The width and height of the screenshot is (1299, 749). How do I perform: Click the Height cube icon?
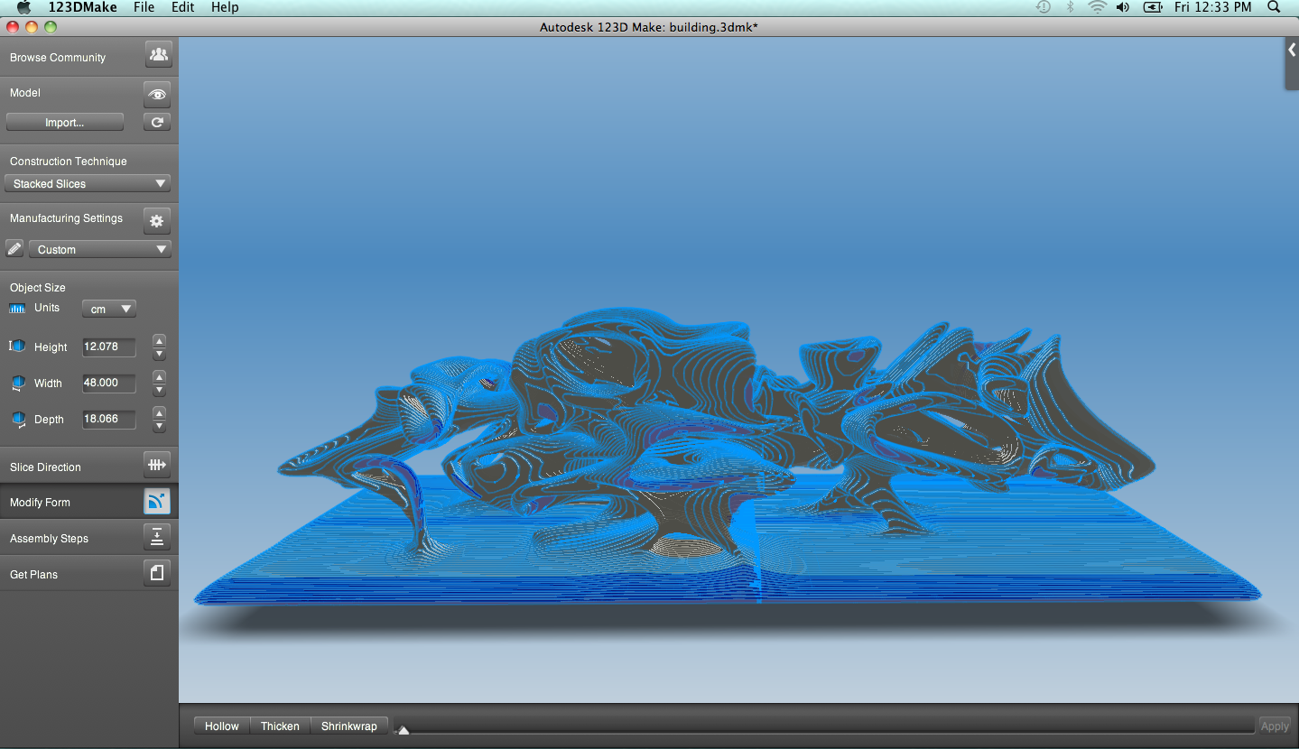pyautogui.click(x=17, y=347)
